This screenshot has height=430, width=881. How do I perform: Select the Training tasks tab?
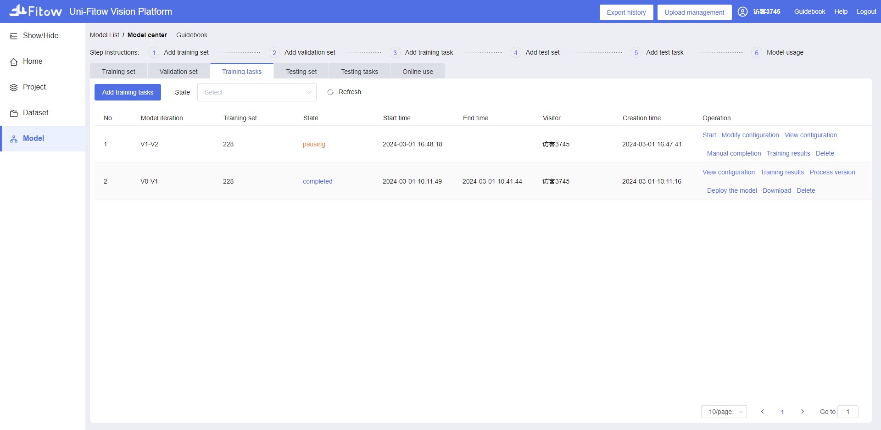pyautogui.click(x=242, y=72)
